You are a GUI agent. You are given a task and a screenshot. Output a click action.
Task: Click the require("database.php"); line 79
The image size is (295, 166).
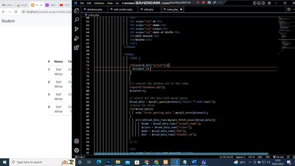point(147,87)
